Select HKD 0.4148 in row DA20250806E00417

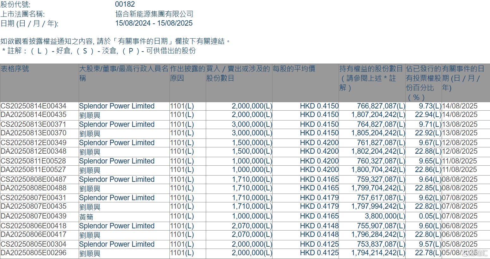click(x=319, y=234)
